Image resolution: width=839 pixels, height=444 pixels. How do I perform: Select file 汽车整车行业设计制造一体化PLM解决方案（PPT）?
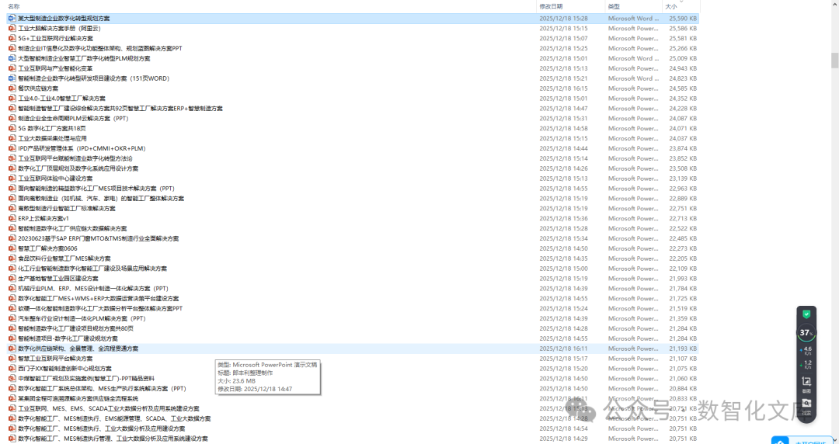(82, 318)
